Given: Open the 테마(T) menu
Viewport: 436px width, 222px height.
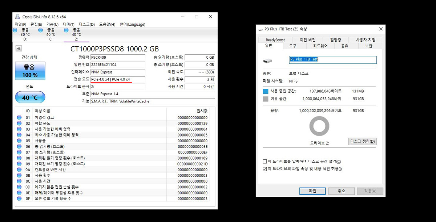Looking at the screenshot, I should 69,24.
